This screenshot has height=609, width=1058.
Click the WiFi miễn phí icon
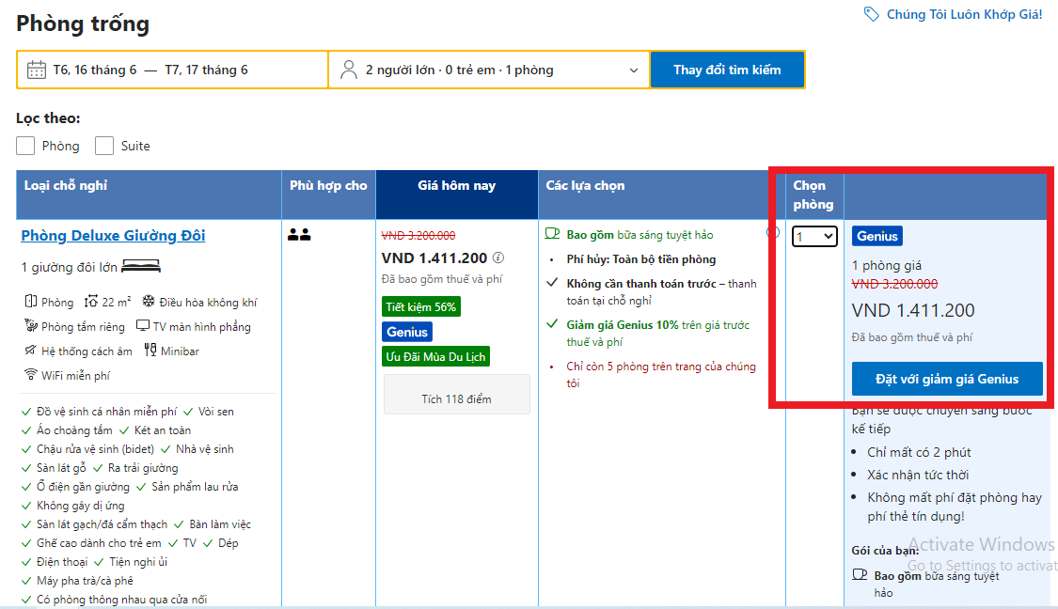click(31, 375)
